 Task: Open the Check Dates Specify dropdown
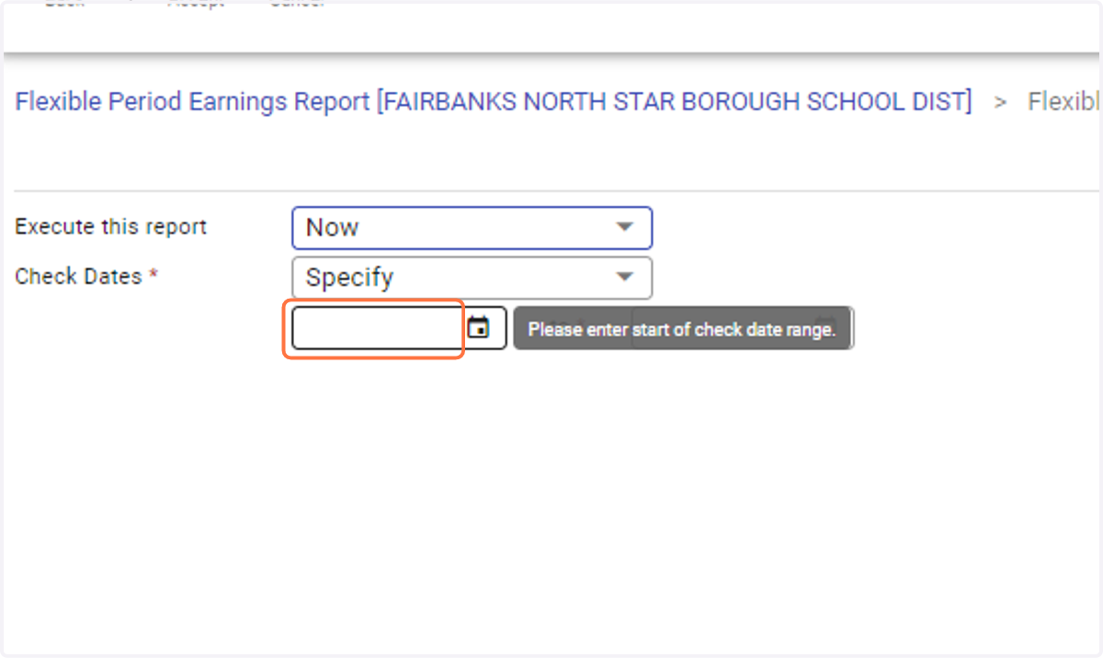(x=472, y=278)
